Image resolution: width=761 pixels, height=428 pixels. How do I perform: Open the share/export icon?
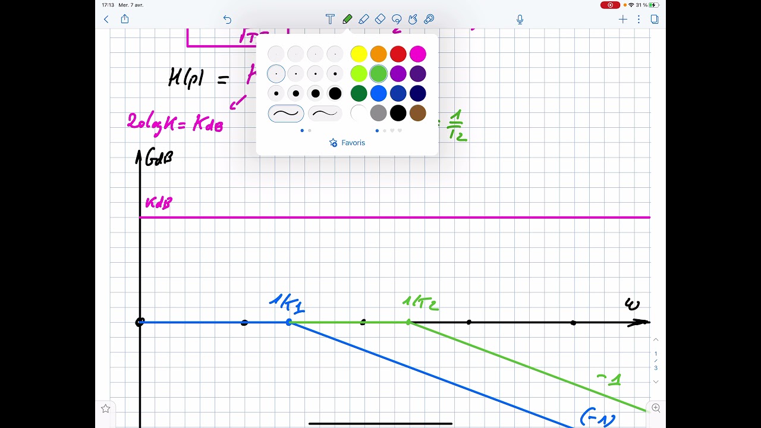(x=125, y=19)
